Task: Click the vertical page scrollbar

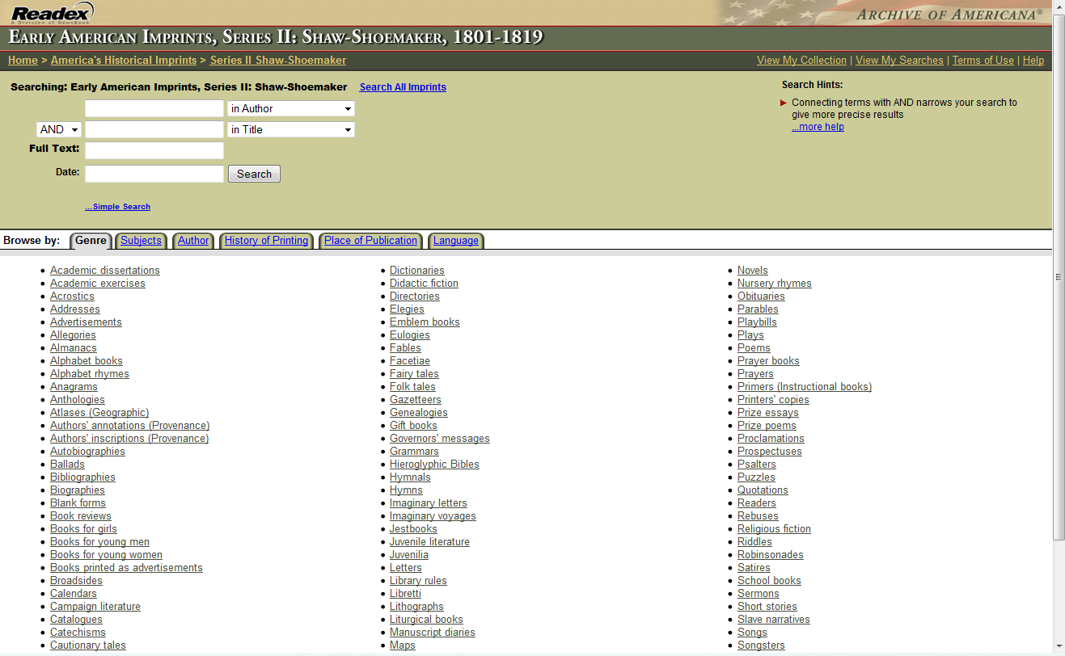Action: (1059, 277)
